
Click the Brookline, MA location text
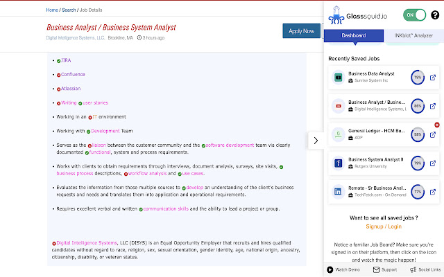pos(120,38)
